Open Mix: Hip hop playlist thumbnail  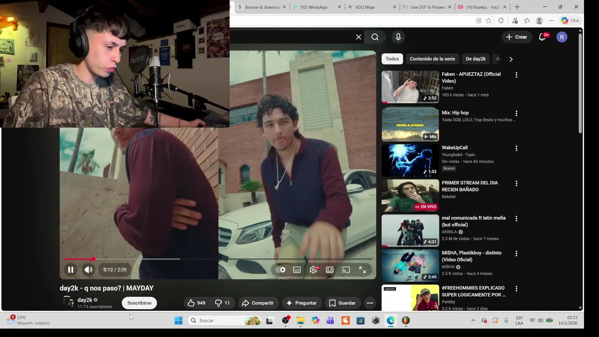[410, 125]
